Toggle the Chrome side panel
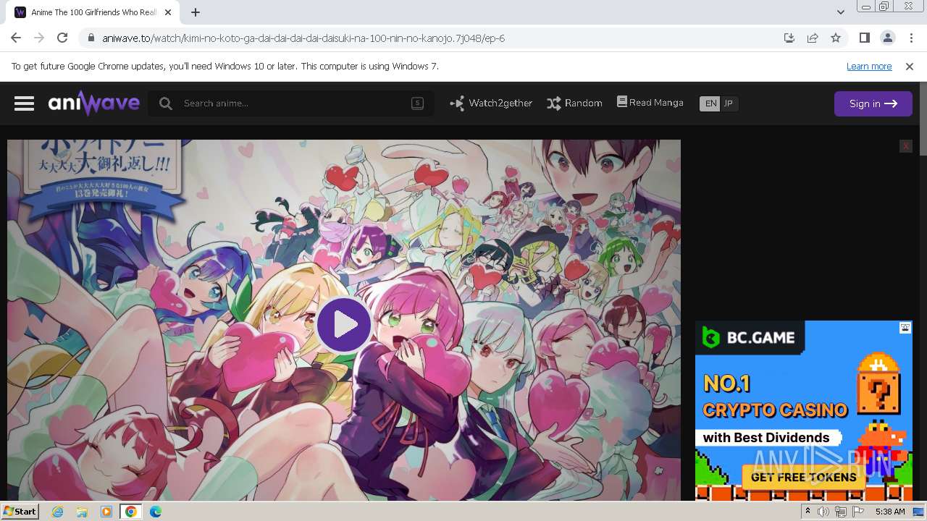 [864, 38]
